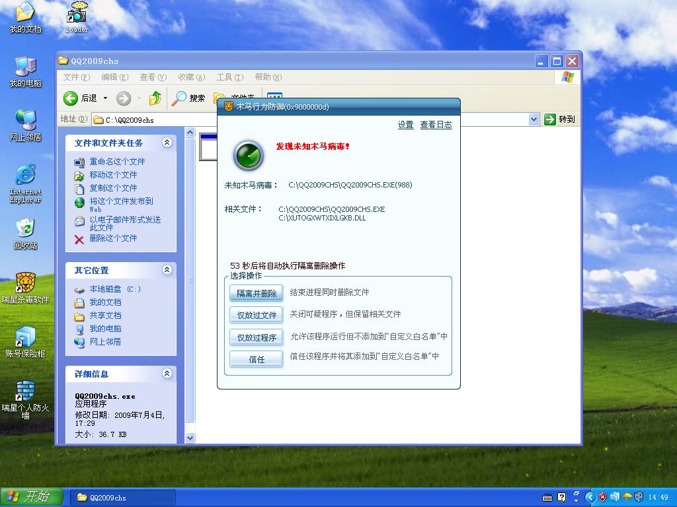The image size is (677, 507).
Task: Open the 文件 menu
Action: pyautogui.click(x=77, y=77)
